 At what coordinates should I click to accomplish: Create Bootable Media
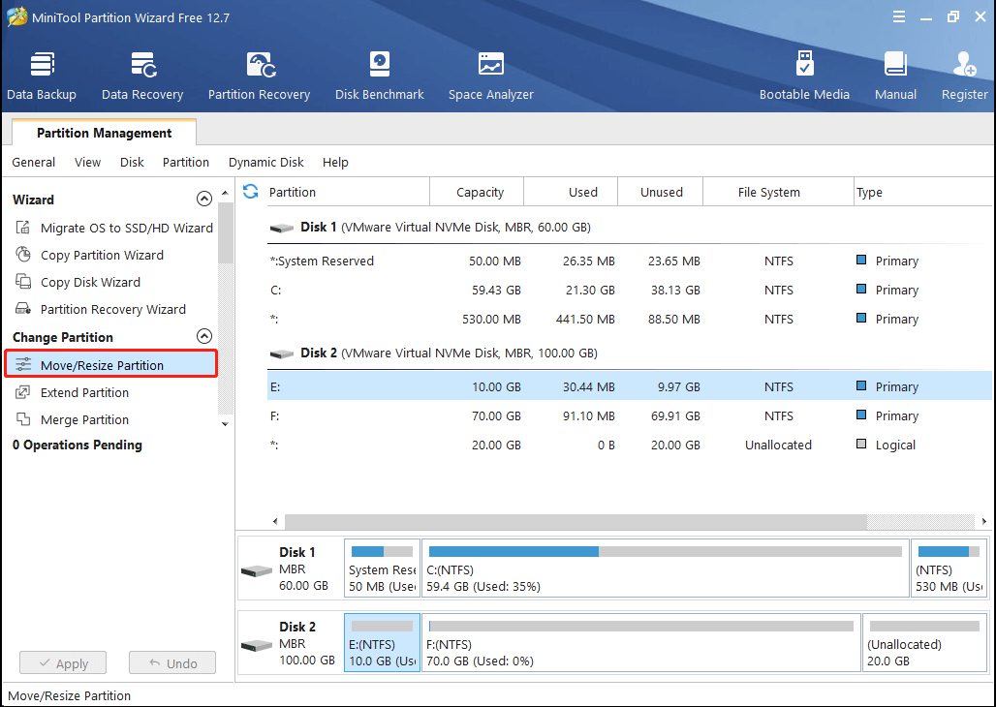pyautogui.click(x=804, y=77)
